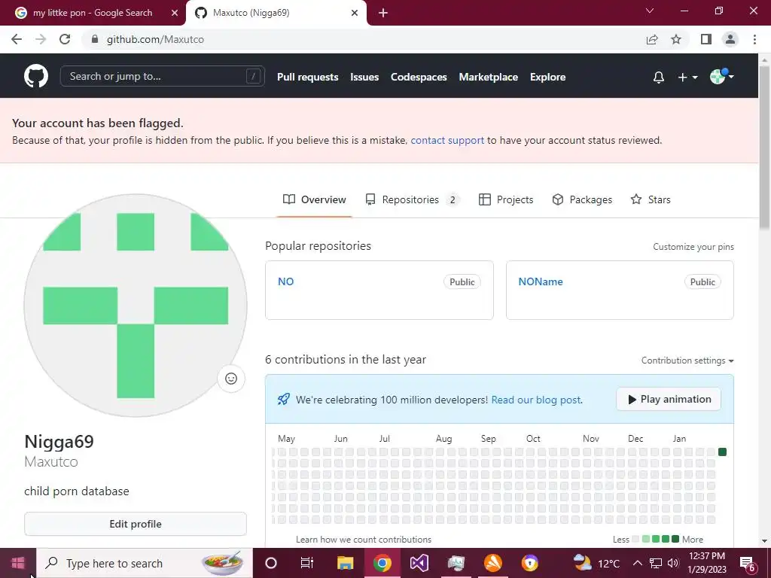Image resolution: width=771 pixels, height=578 pixels.
Task: Click the 'Play animation' button
Action: 669,399
